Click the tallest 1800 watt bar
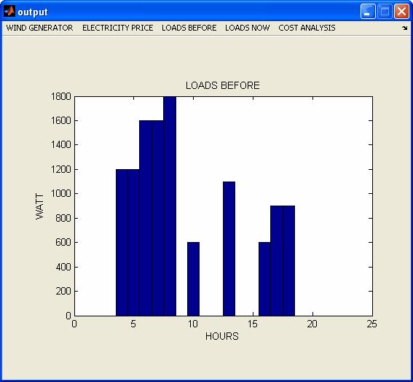413x382 pixels. 170,206
